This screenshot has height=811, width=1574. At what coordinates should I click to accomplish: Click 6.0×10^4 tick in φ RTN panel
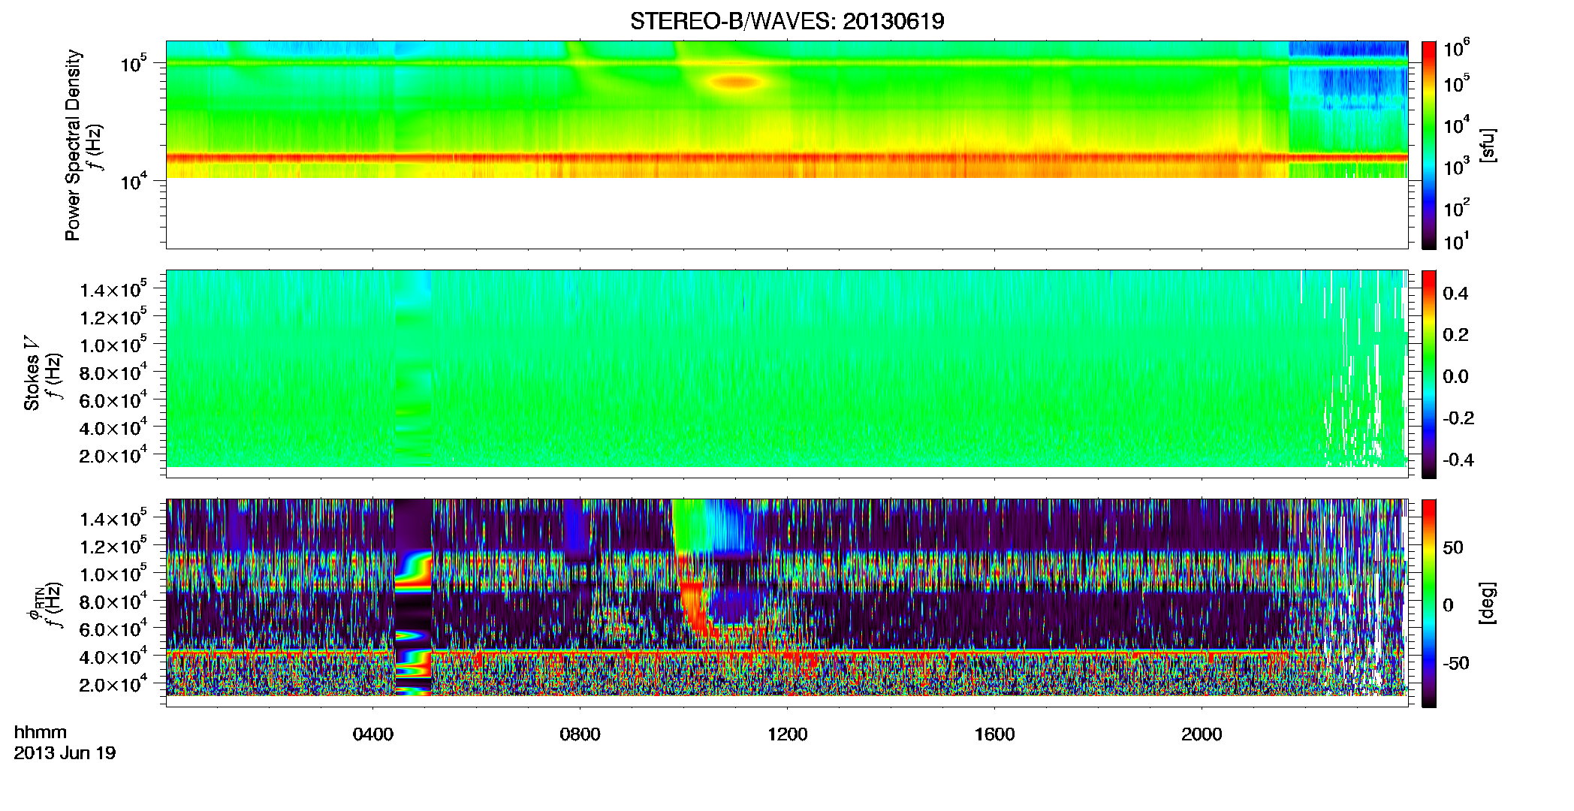[113, 630]
